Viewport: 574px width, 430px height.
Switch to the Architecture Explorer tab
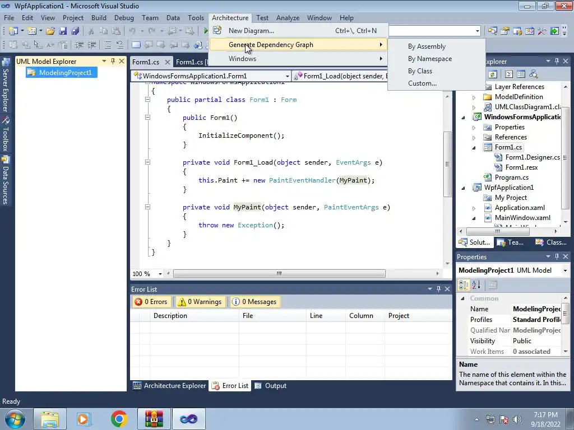pyautogui.click(x=169, y=386)
